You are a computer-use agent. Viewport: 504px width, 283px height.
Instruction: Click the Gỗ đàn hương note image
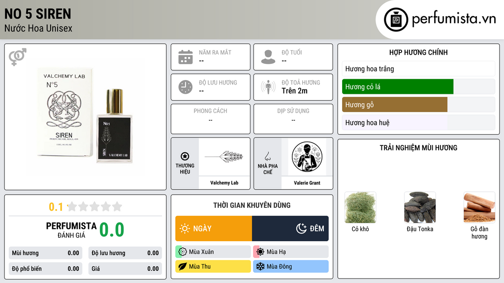point(479,207)
